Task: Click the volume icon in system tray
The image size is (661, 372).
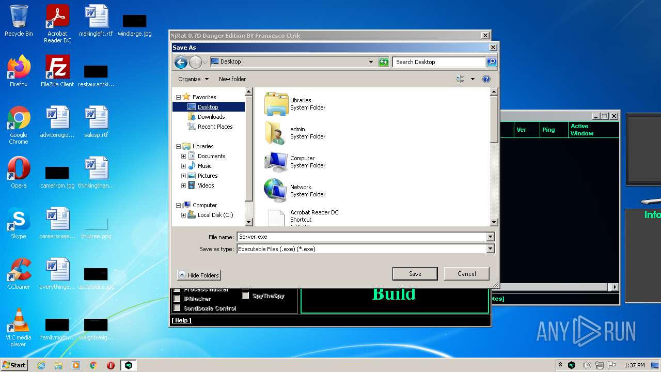Action: click(587, 365)
